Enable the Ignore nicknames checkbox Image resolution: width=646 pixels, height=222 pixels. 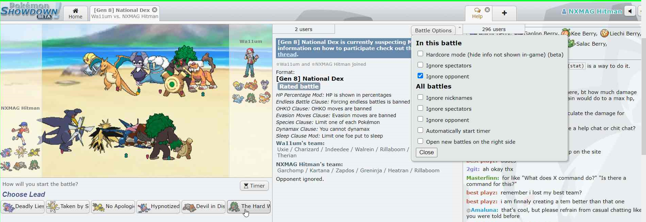(420, 97)
